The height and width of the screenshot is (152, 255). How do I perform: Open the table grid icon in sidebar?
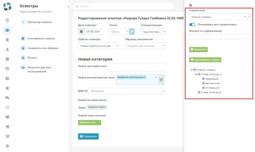coord(7,69)
